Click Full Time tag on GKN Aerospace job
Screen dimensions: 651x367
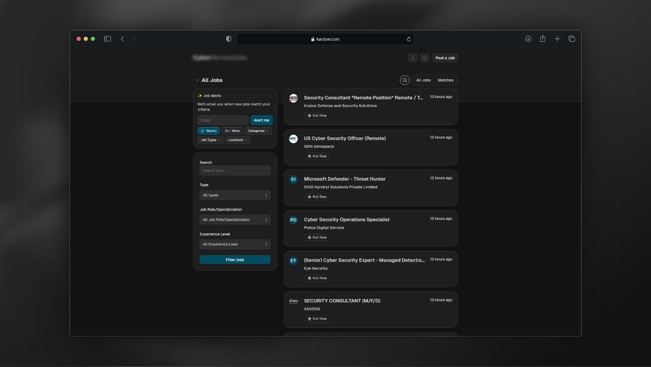click(x=317, y=156)
